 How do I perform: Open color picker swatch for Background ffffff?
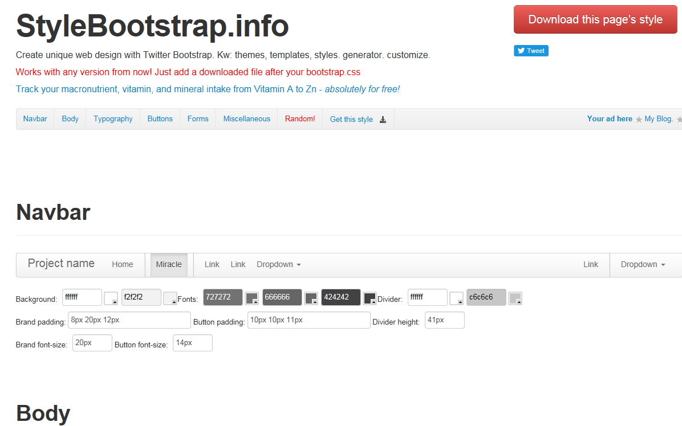point(111,298)
